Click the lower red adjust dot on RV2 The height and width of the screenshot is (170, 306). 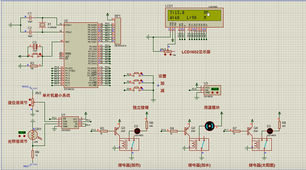point(30,105)
